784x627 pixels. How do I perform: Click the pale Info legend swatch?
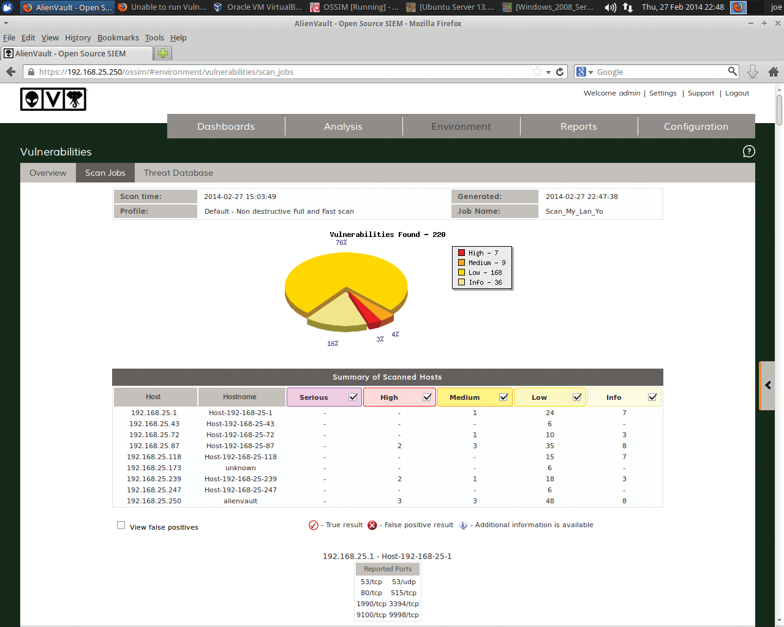pyautogui.click(x=461, y=282)
